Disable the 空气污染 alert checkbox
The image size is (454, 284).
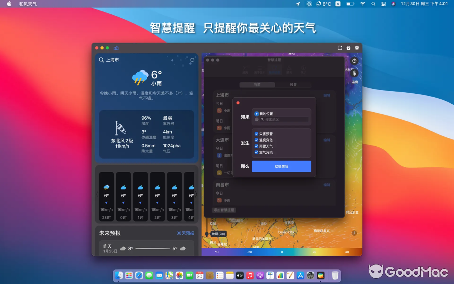click(x=257, y=152)
